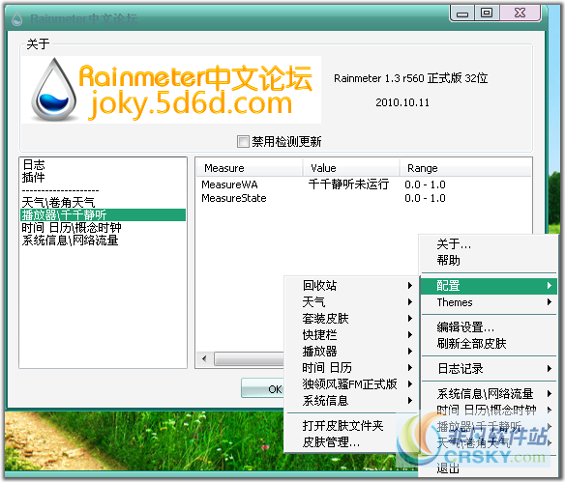The image size is (565, 482).
Task: Click the Measure column header
Action: [x=250, y=168]
